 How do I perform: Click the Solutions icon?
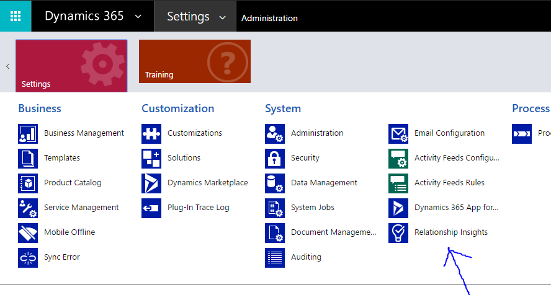tap(151, 159)
